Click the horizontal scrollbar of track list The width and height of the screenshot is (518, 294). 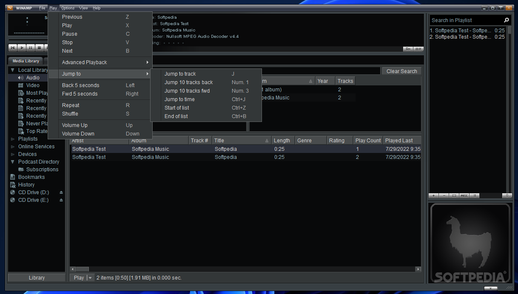tap(246, 269)
